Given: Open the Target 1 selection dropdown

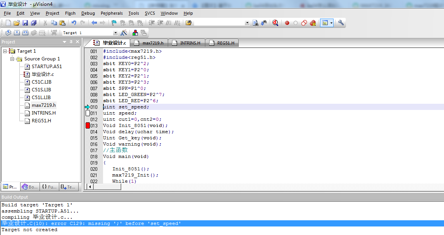Looking at the screenshot, I should coord(115,33).
